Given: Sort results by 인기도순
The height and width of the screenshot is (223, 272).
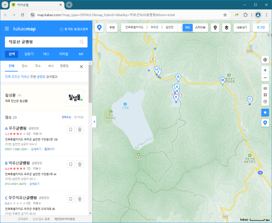Looking at the screenshot, I should (79, 117).
